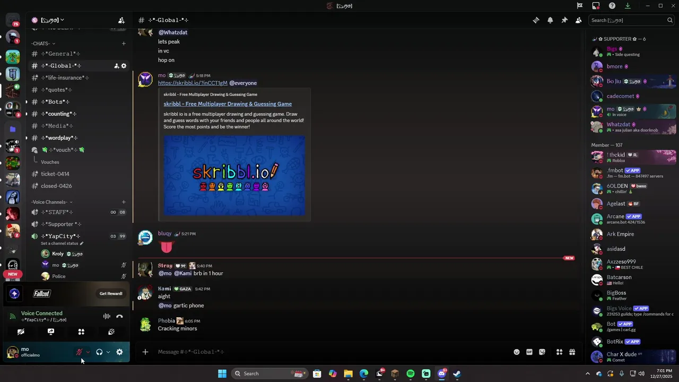This screenshot has height=382, width=679.
Task: Open the GIF picker icon
Action: (x=529, y=352)
